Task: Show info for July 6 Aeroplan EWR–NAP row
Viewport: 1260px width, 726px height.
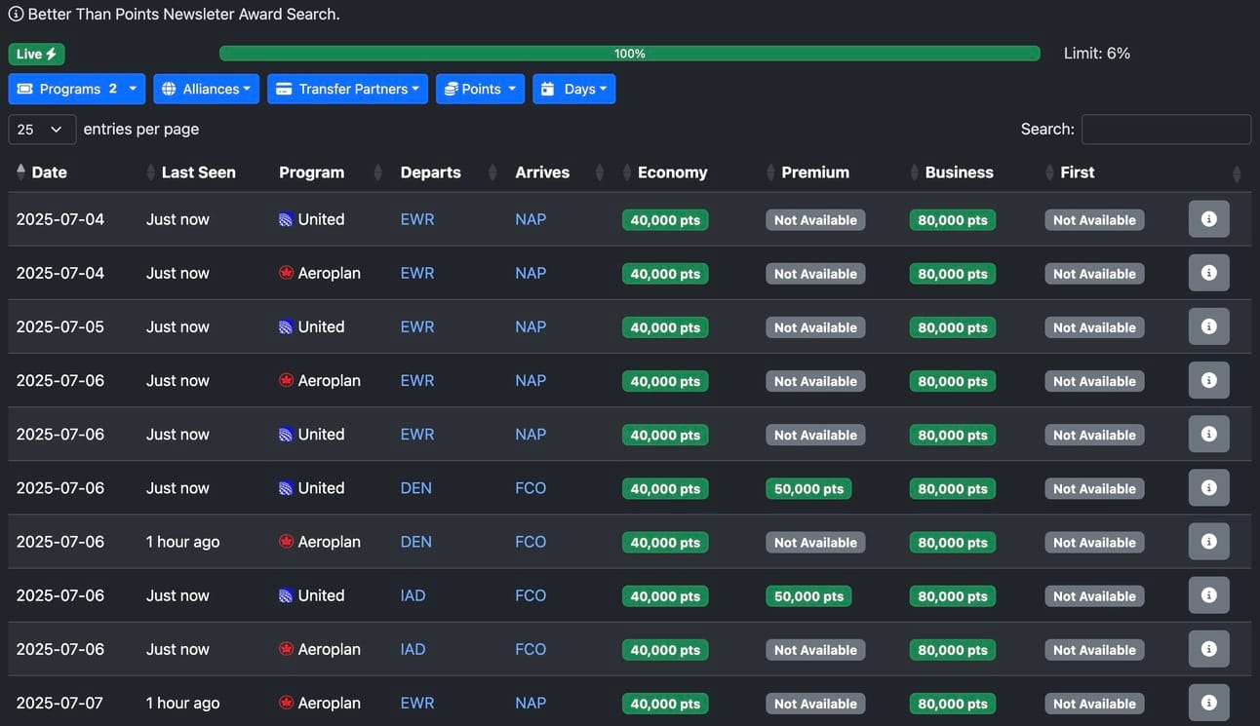Action: 1208,380
